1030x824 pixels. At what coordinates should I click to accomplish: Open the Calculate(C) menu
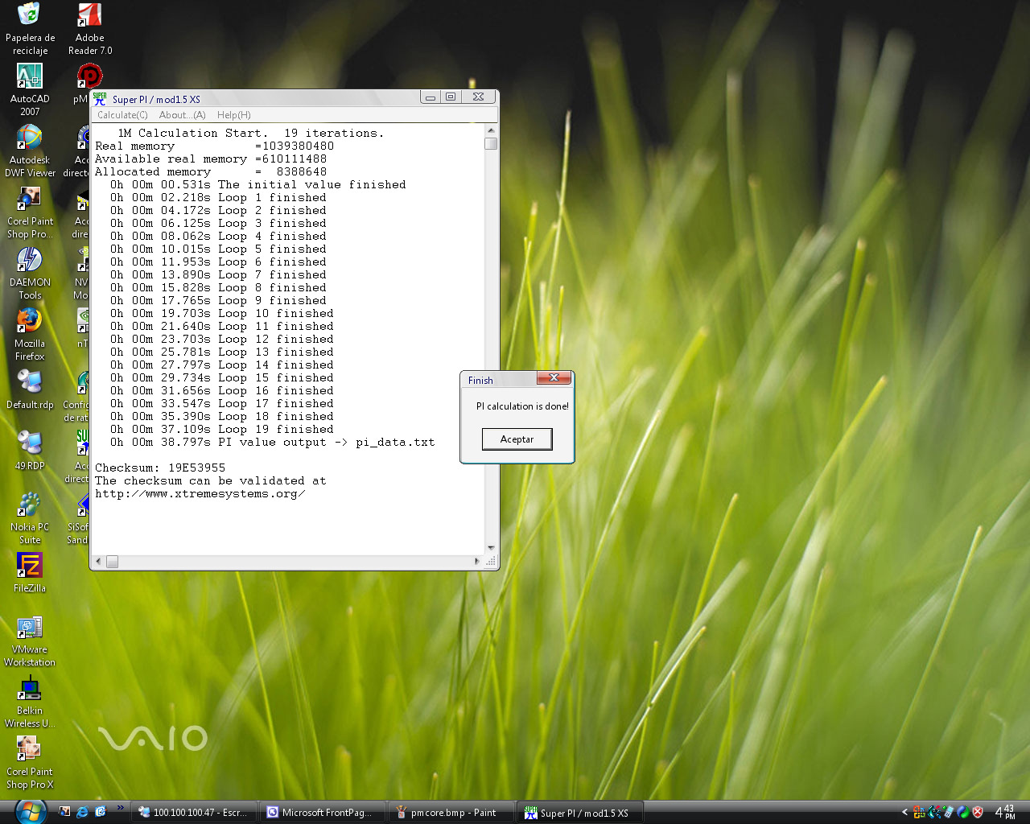tap(122, 115)
